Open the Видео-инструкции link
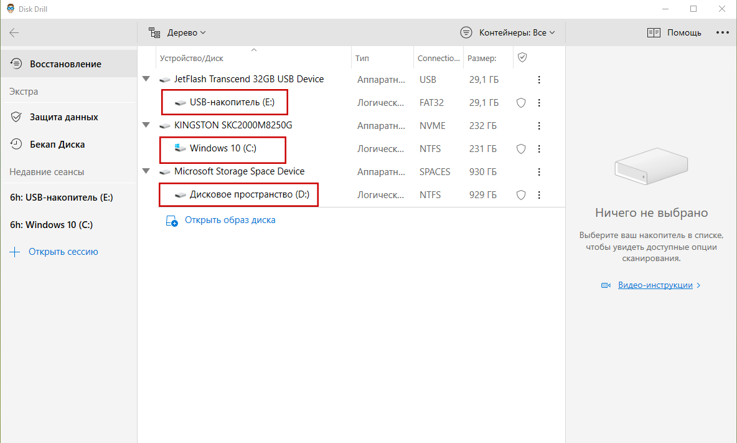The width and height of the screenshot is (737, 443). coord(655,285)
